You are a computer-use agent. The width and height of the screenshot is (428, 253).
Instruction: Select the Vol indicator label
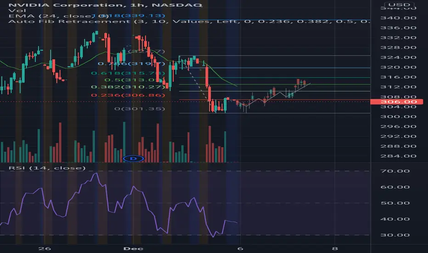[x=17, y=11]
